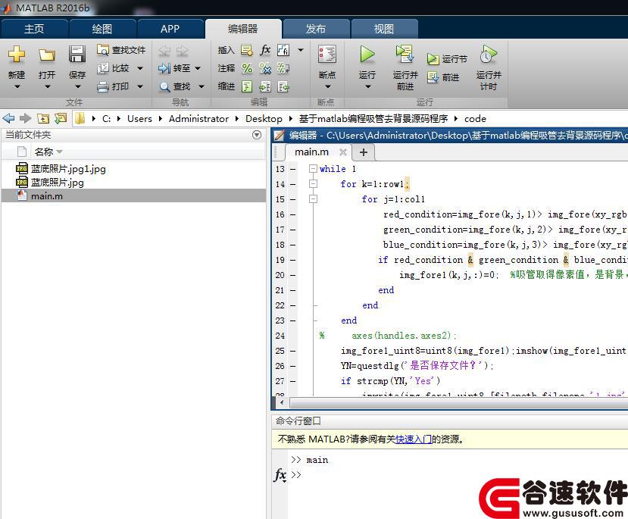Select main.m in current folder list
This screenshot has width=628, height=519.
tap(134, 195)
